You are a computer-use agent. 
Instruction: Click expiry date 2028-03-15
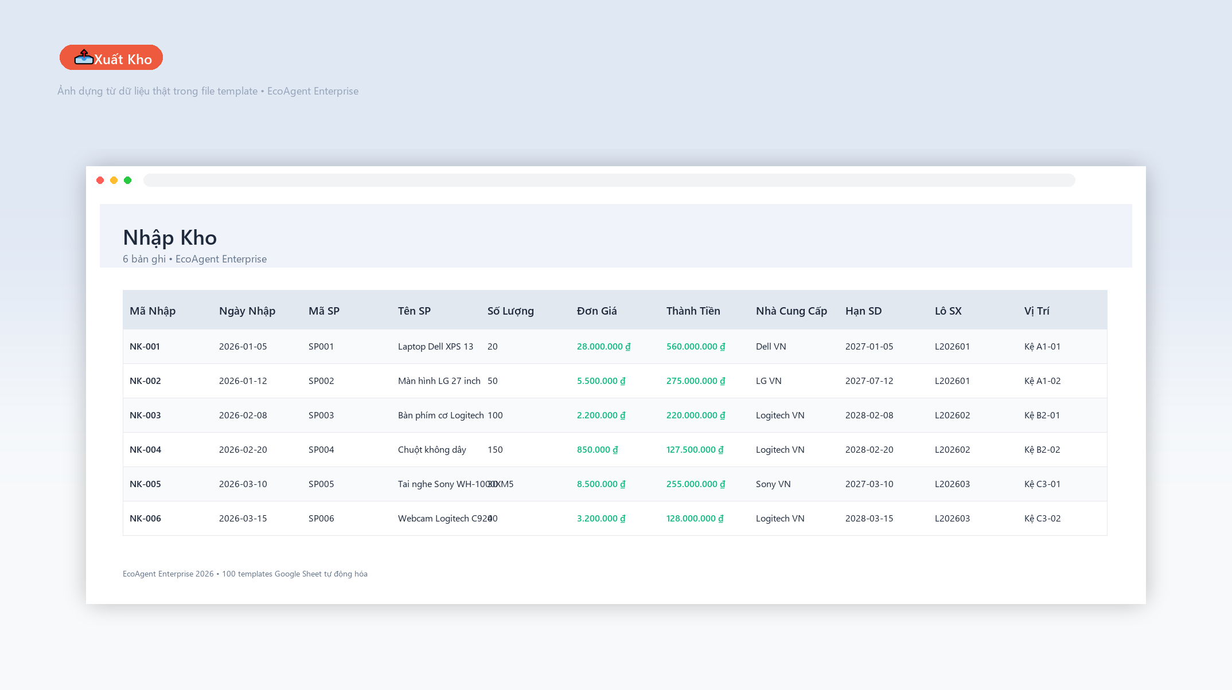click(x=870, y=518)
